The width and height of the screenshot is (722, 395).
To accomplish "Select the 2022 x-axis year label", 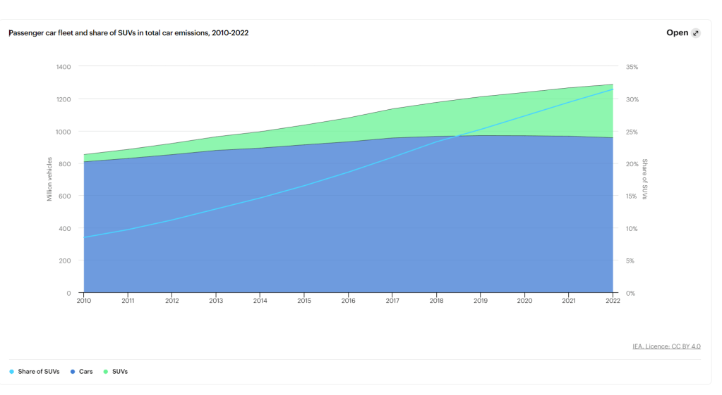I will click(x=613, y=301).
